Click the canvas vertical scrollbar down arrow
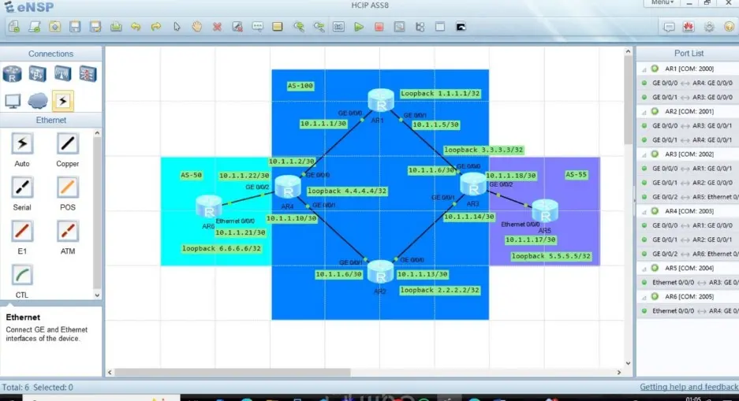 pyautogui.click(x=628, y=363)
